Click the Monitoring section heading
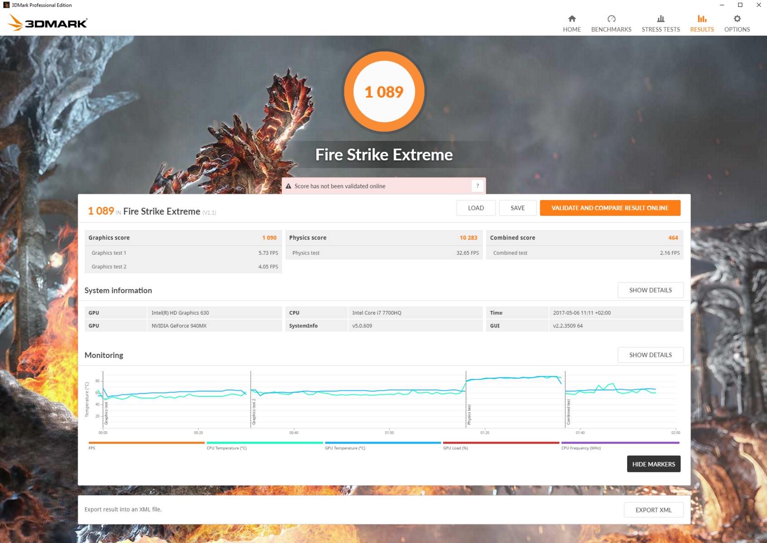The width and height of the screenshot is (767, 543). [x=104, y=355]
